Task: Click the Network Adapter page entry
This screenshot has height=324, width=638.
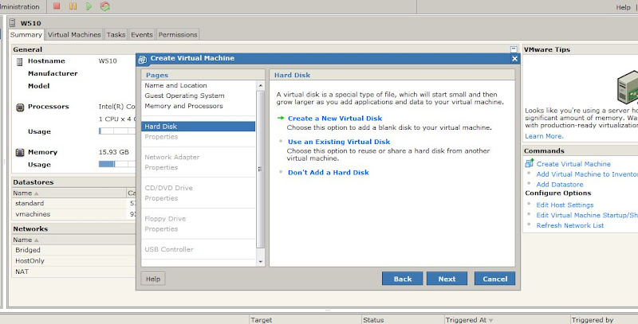Action: [172, 157]
